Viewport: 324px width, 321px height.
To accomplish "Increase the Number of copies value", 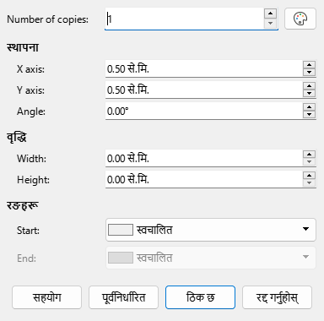I will [x=270, y=14].
